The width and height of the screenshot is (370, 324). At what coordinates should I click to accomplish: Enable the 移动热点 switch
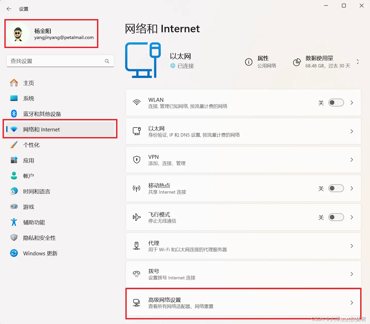click(336, 188)
